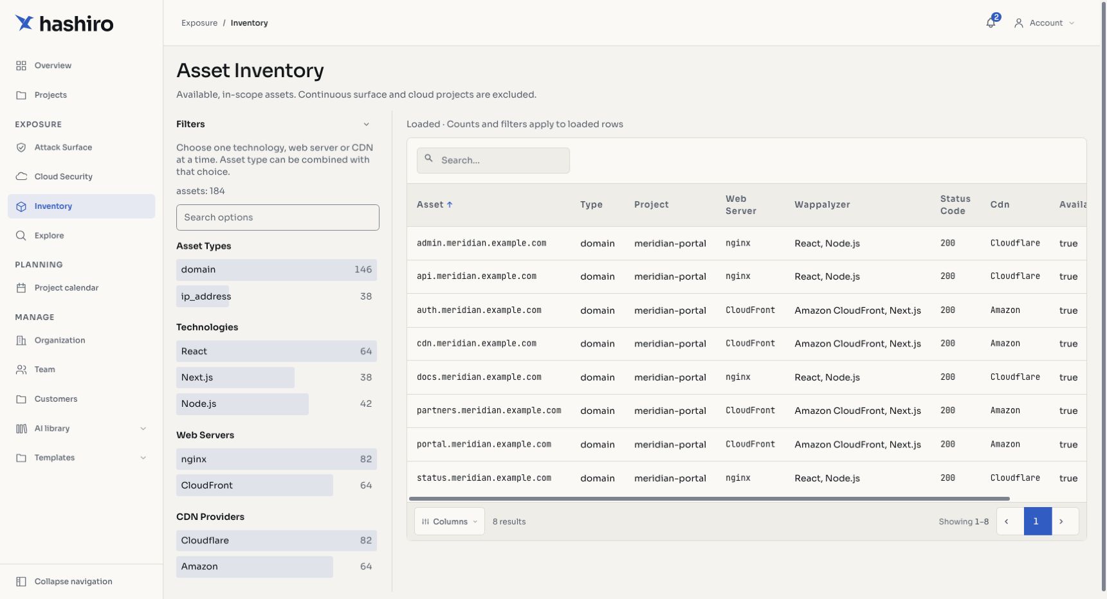
Task: Click the Team people icon
Action: point(21,370)
